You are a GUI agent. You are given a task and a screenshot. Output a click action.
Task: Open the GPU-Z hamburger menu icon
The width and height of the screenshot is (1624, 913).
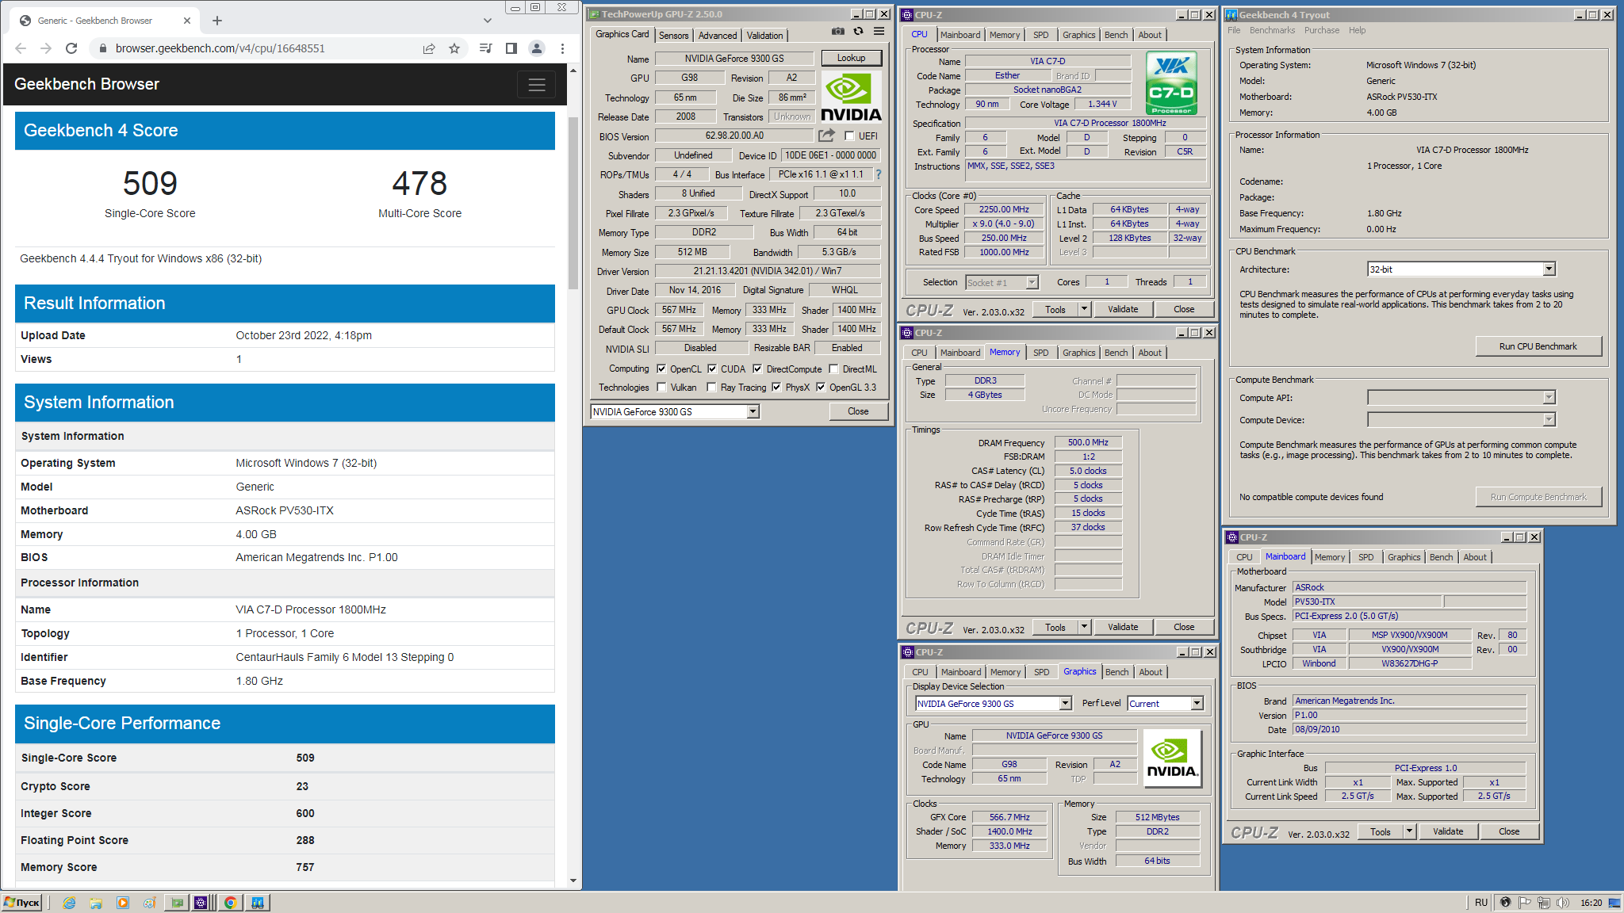coord(879,32)
